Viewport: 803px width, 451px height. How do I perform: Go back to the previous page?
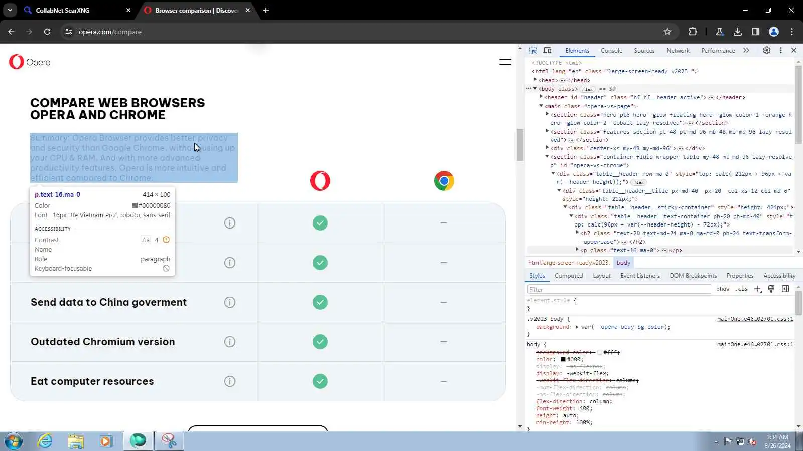11,32
